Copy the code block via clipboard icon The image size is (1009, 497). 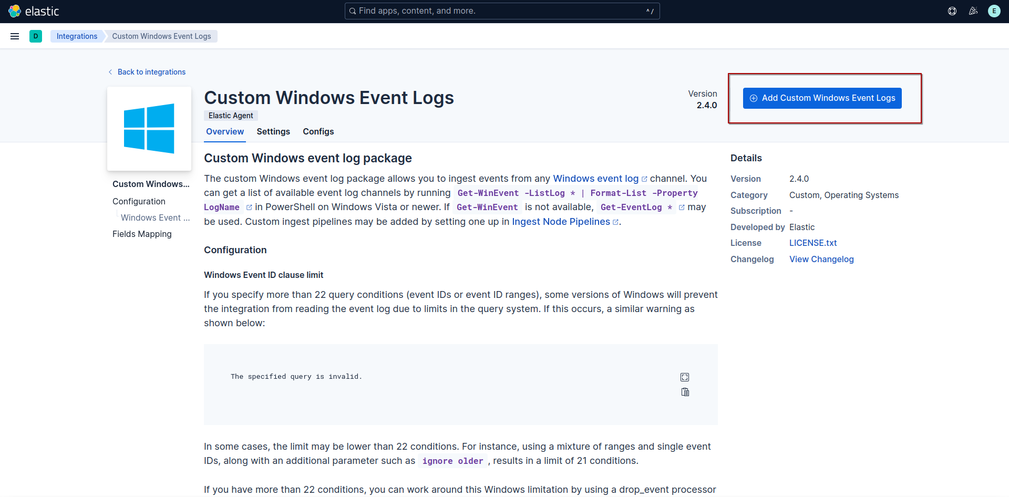685,392
